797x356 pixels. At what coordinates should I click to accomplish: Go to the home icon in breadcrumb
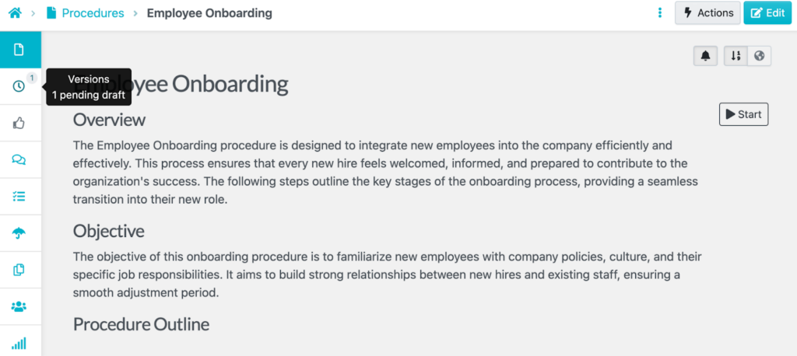(x=15, y=13)
